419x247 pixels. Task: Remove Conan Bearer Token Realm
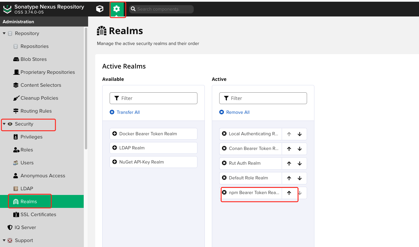click(224, 148)
